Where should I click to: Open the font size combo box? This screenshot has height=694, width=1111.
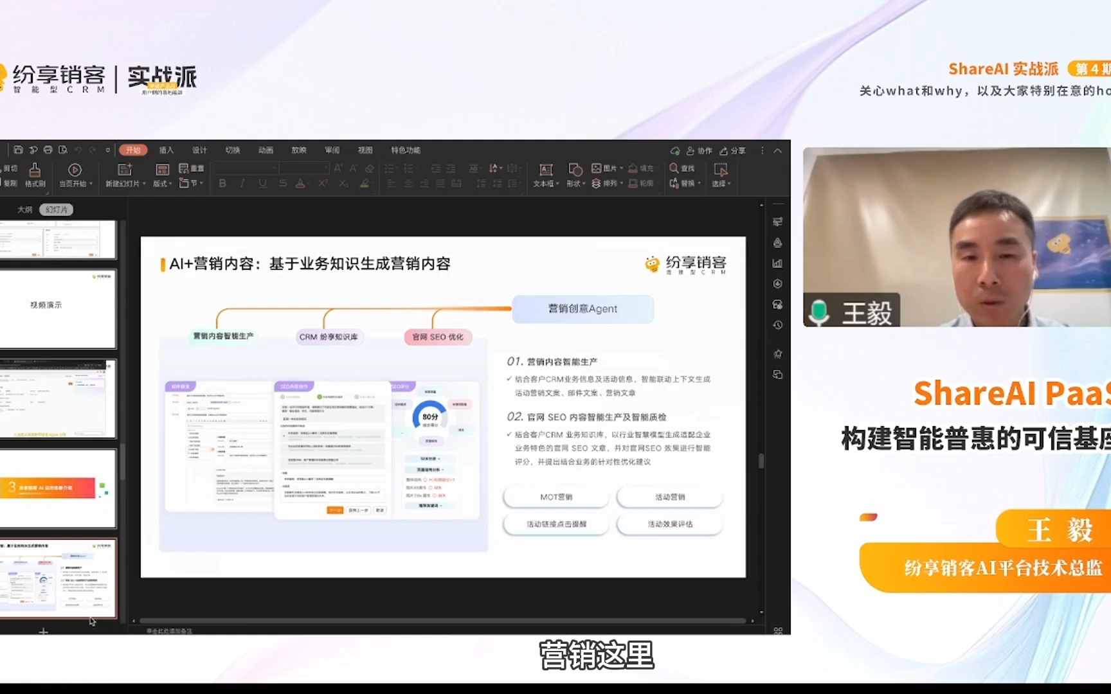click(x=304, y=168)
